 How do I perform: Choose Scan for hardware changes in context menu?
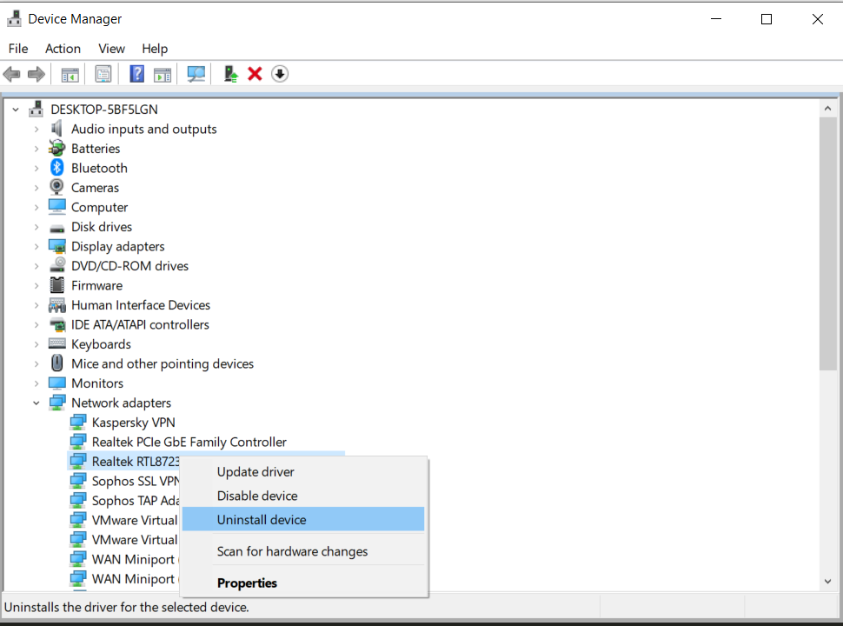(x=303, y=551)
